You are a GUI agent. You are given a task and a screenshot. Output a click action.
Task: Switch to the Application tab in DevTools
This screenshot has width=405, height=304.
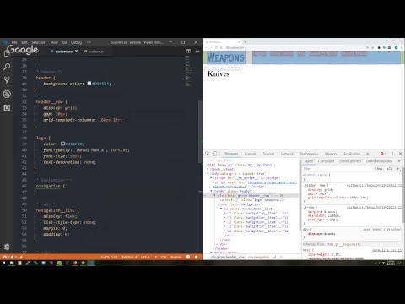pyautogui.click(x=352, y=154)
